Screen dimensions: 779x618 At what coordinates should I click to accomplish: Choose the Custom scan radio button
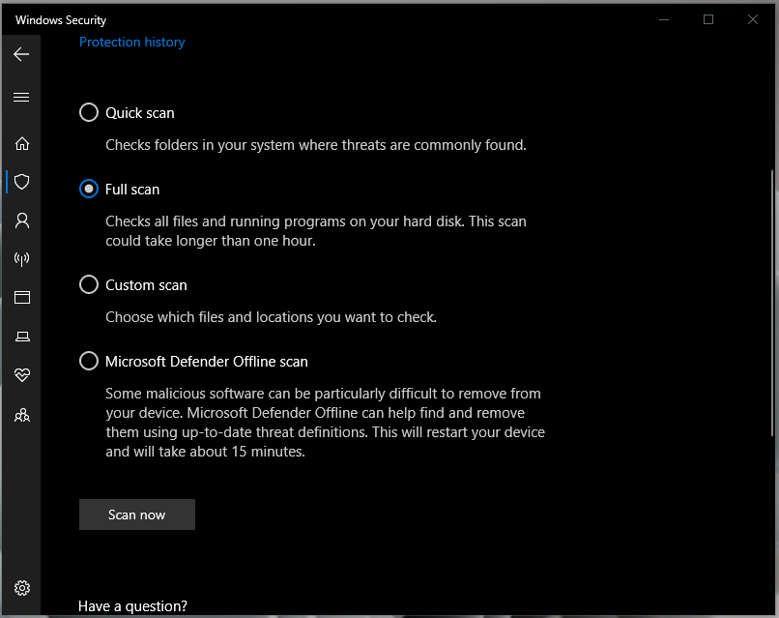pyautogui.click(x=89, y=285)
